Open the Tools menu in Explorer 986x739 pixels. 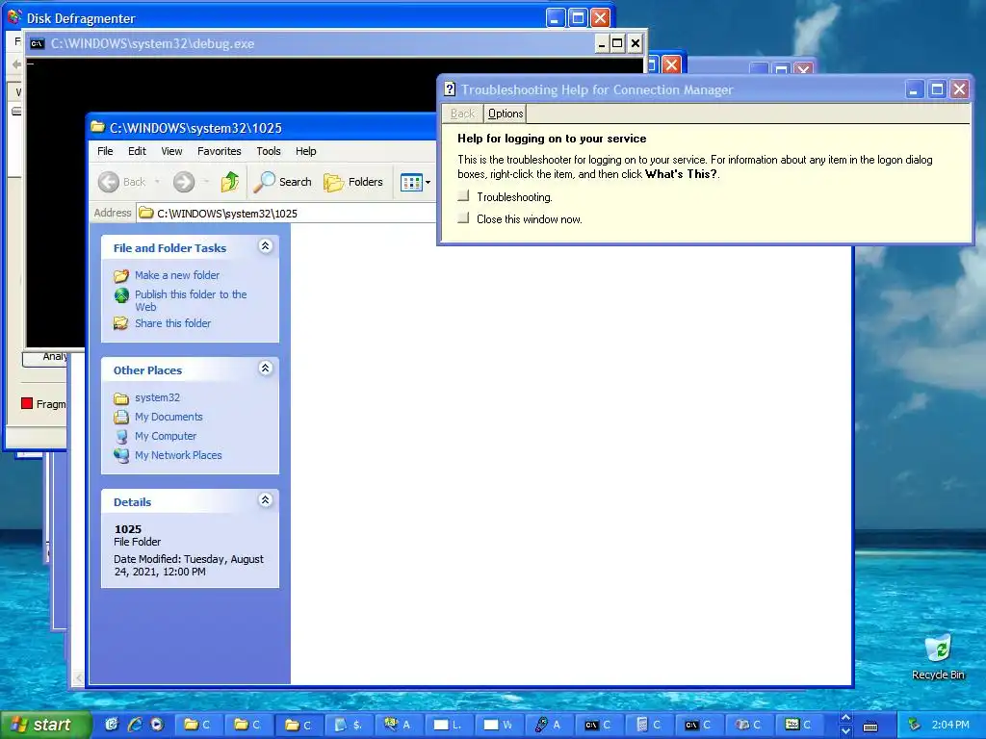tap(269, 151)
